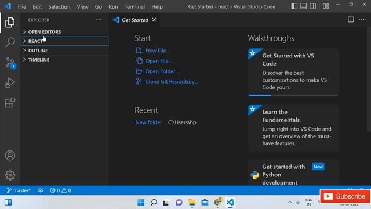Screen dimensions: 371x209
Task: Open Run and Debug view
Action: pyautogui.click(x=10, y=82)
